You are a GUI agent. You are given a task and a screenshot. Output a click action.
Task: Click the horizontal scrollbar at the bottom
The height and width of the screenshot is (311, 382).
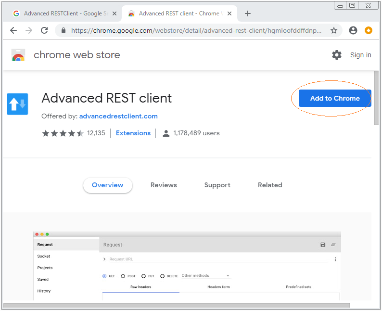177,306
